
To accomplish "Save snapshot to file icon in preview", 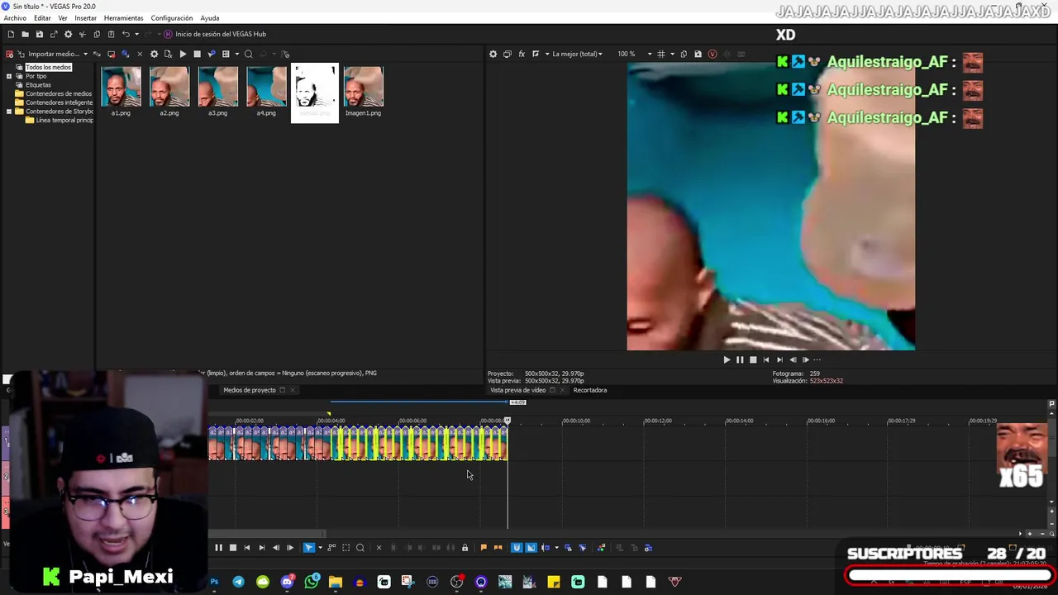I will pyautogui.click(x=698, y=54).
